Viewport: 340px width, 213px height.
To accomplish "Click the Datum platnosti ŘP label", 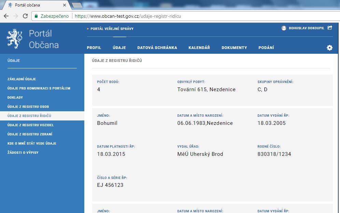I will (116, 146).
